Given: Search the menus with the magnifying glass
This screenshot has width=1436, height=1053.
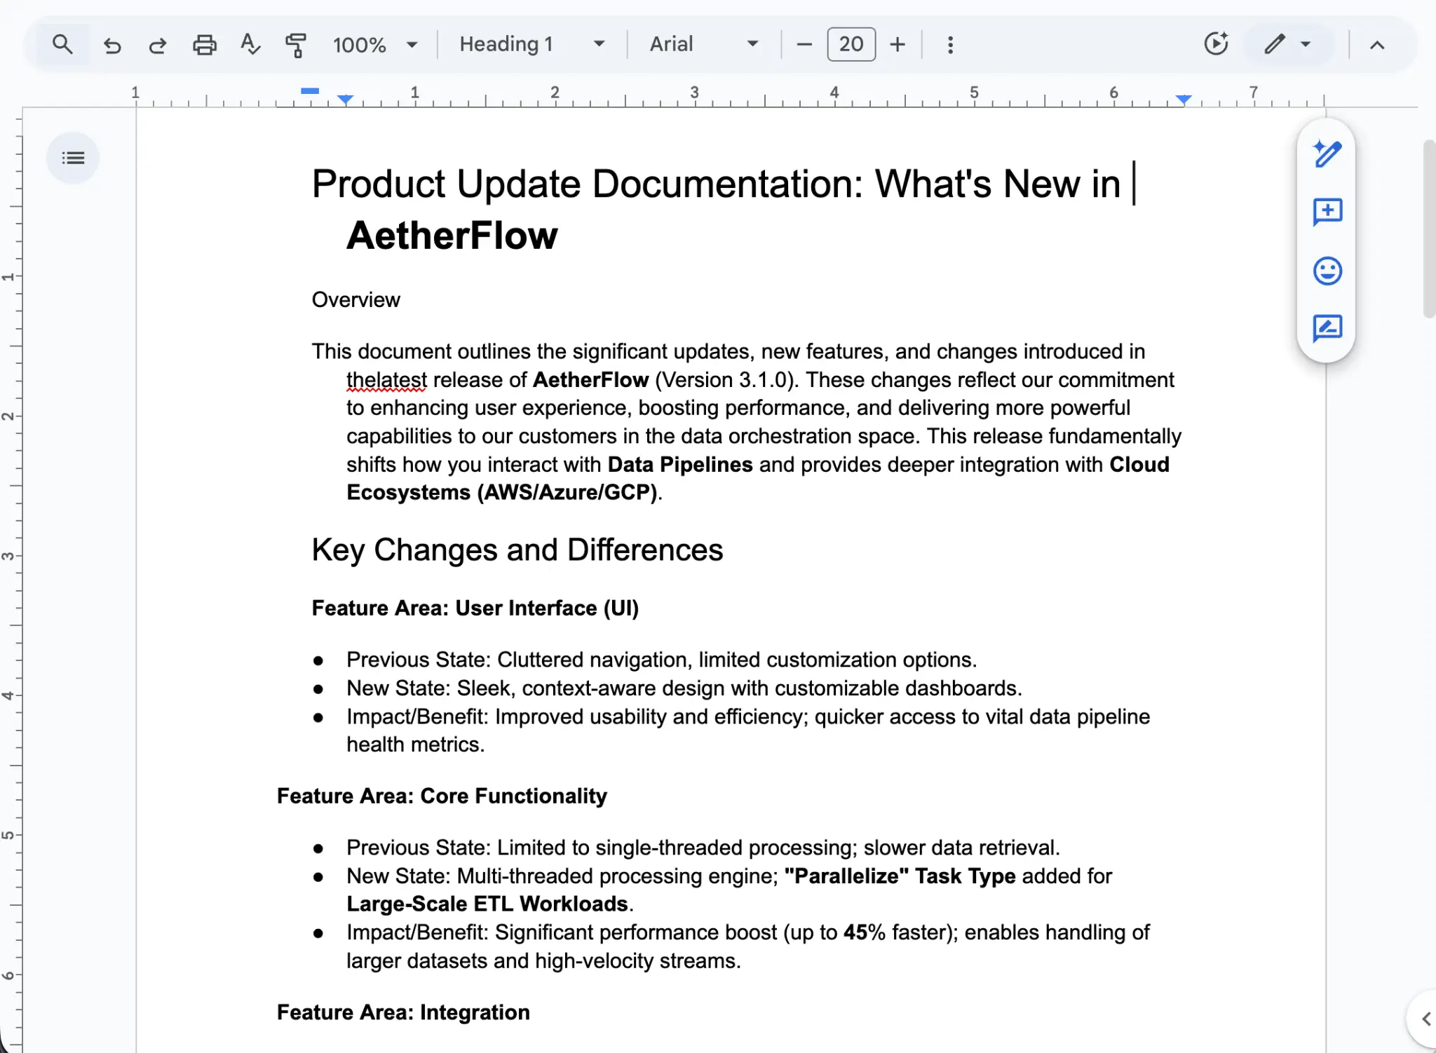Looking at the screenshot, I should click(62, 43).
